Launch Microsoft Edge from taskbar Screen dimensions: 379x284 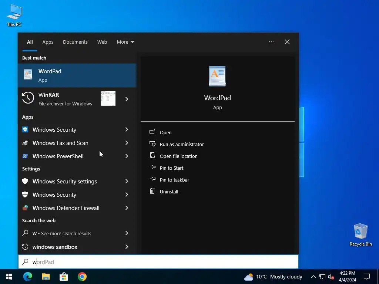click(x=27, y=277)
